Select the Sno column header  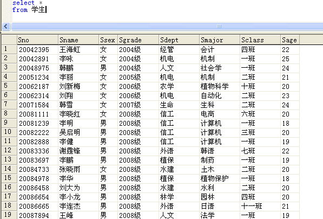click(x=37, y=40)
